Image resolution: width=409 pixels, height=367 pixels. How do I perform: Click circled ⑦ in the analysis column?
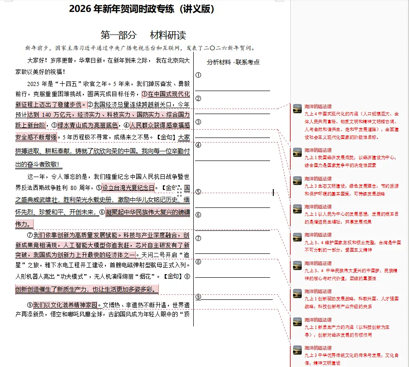(x=198, y=238)
